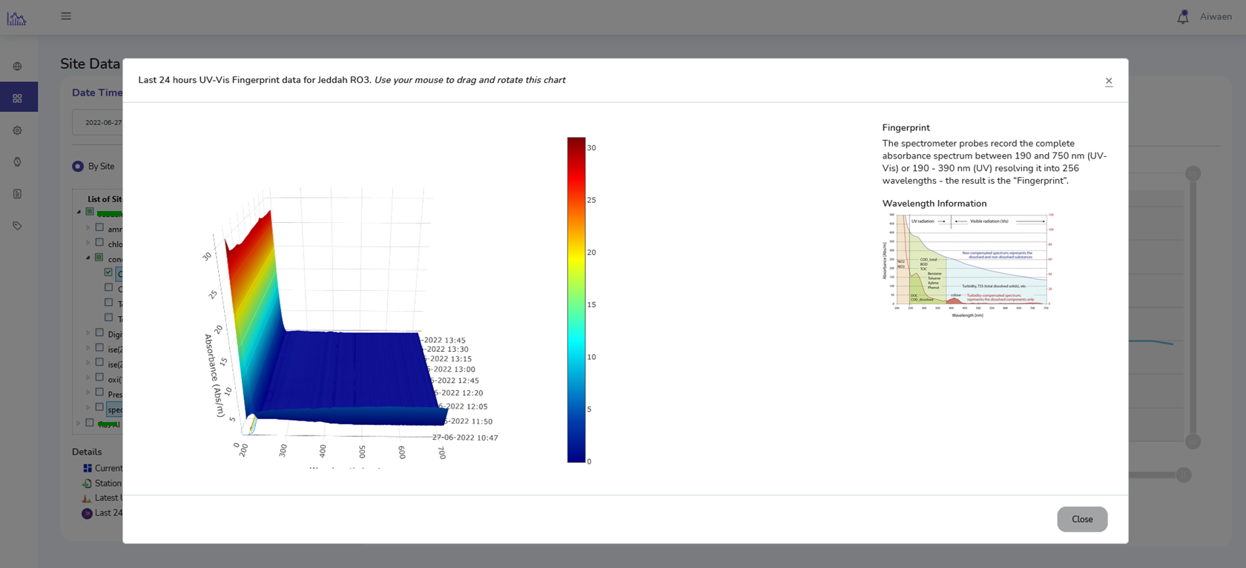Viewport: 1246px width, 568px height.
Task: Check the chlo parameter checkbox
Action: pyautogui.click(x=99, y=243)
